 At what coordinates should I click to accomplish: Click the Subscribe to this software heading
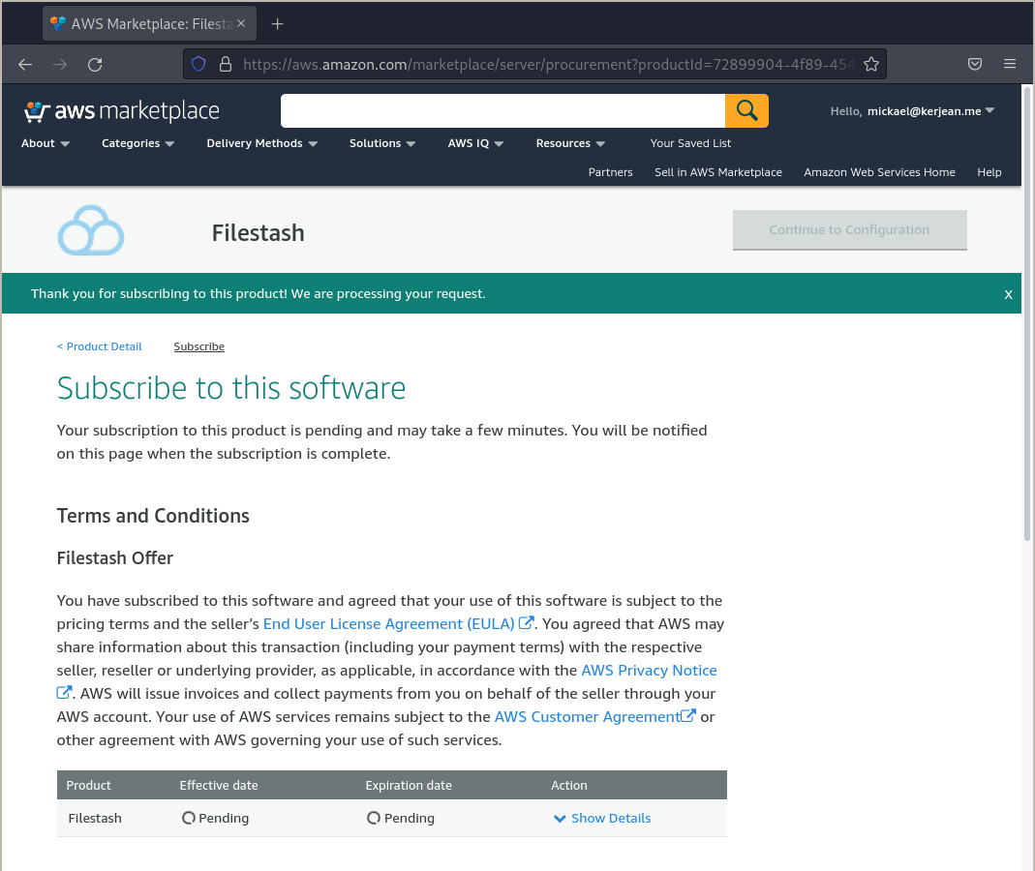pos(231,388)
